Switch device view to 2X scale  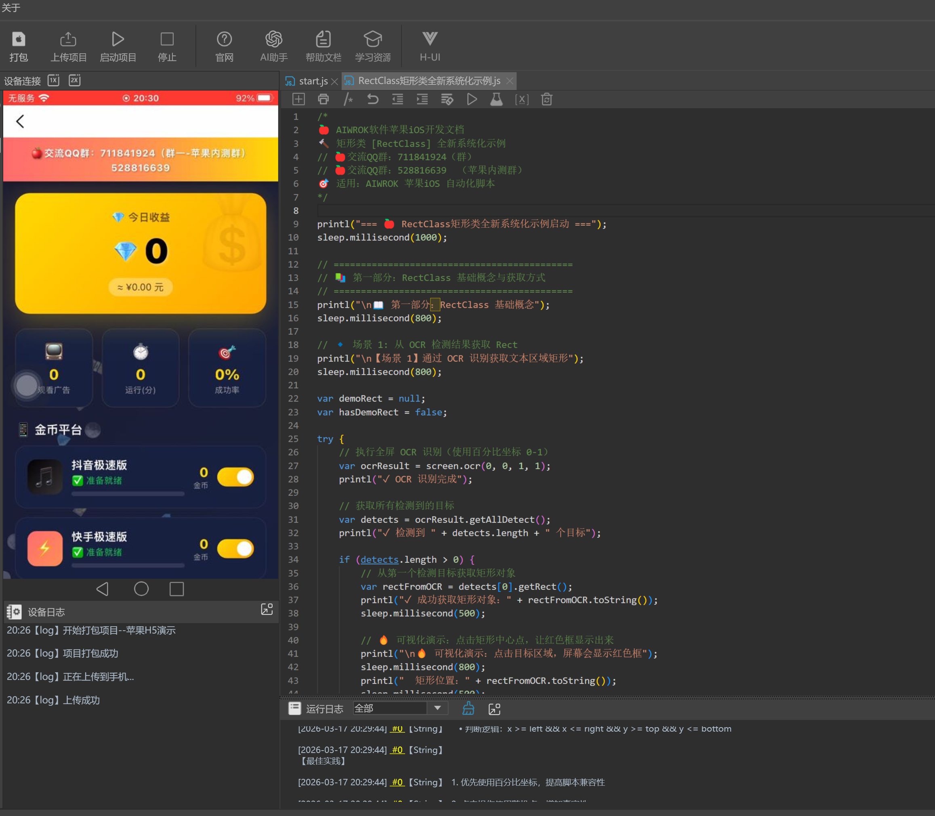[x=75, y=81]
